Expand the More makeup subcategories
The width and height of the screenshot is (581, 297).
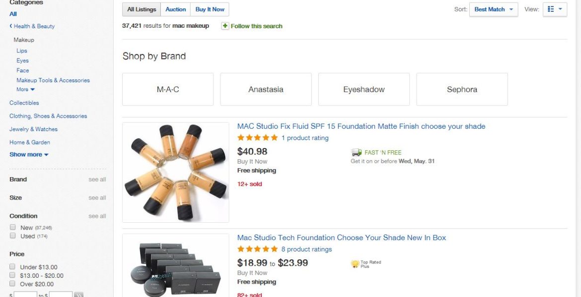click(25, 90)
